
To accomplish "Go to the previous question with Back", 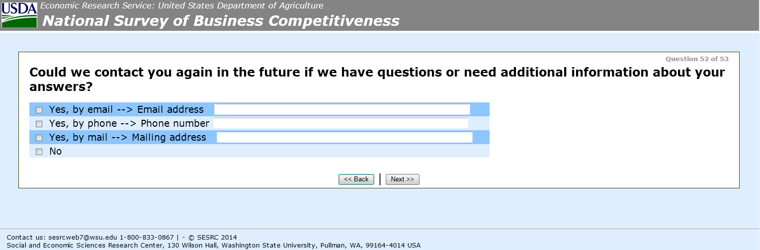I will 356,179.
